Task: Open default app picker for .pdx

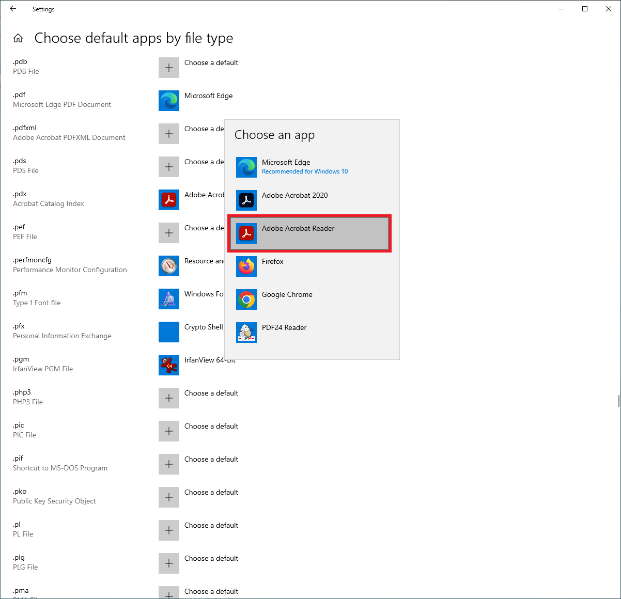Action: (x=169, y=200)
